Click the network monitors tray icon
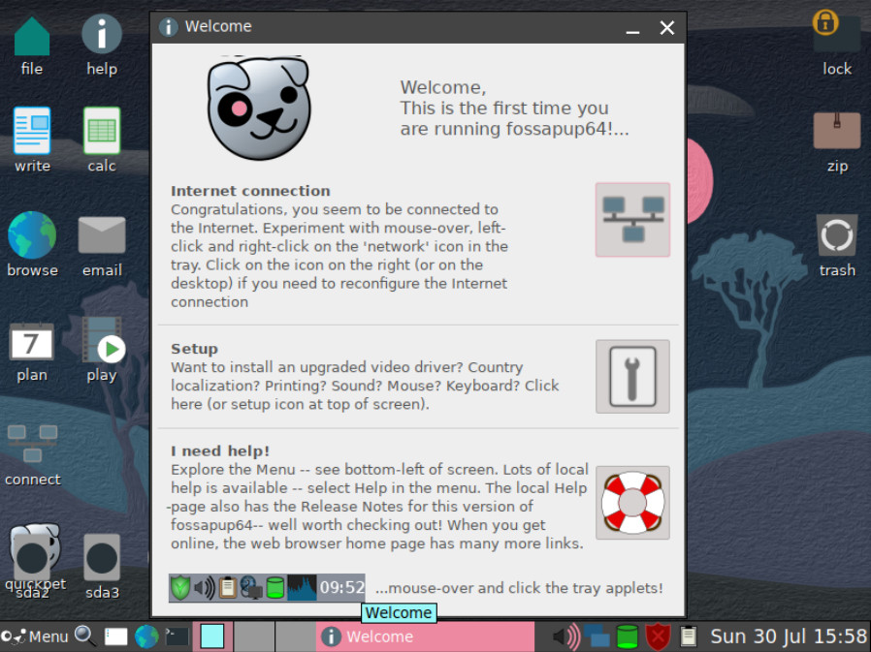 (597, 636)
